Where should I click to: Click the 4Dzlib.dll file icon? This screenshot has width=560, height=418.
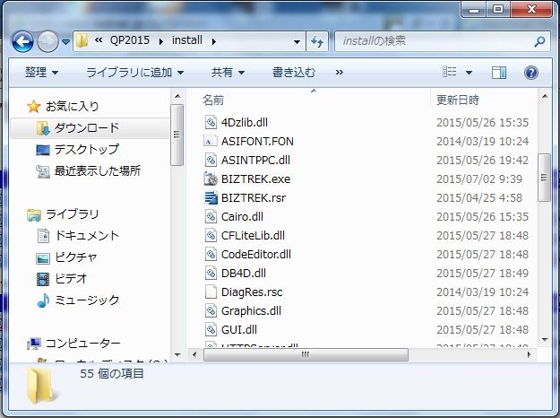(x=211, y=122)
